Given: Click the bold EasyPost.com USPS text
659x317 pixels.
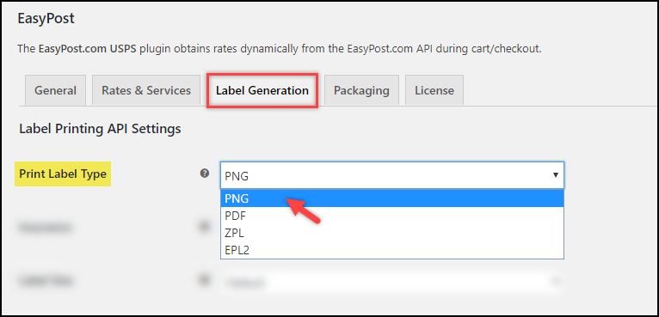Looking at the screenshot, I should coord(88,49).
